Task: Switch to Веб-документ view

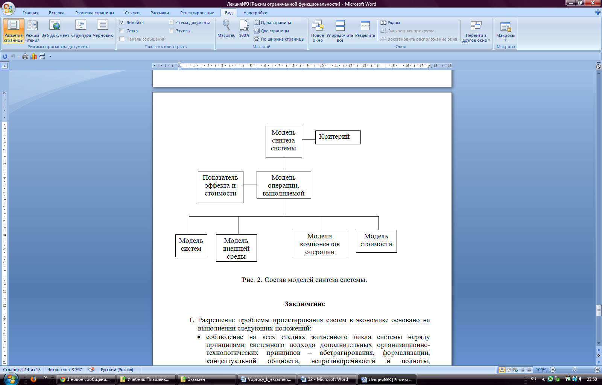Action: (55, 29)
